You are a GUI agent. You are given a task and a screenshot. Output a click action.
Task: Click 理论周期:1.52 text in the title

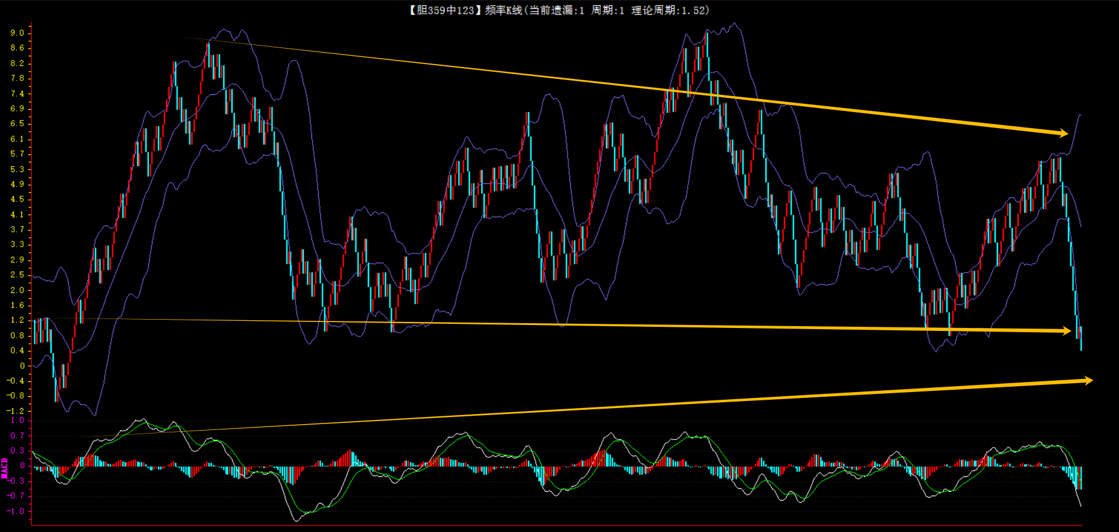click(669, 10)
